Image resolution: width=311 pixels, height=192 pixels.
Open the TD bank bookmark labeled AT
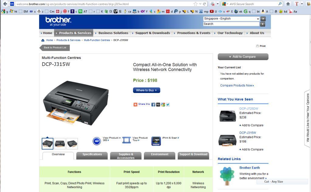(x=83, y=12)
